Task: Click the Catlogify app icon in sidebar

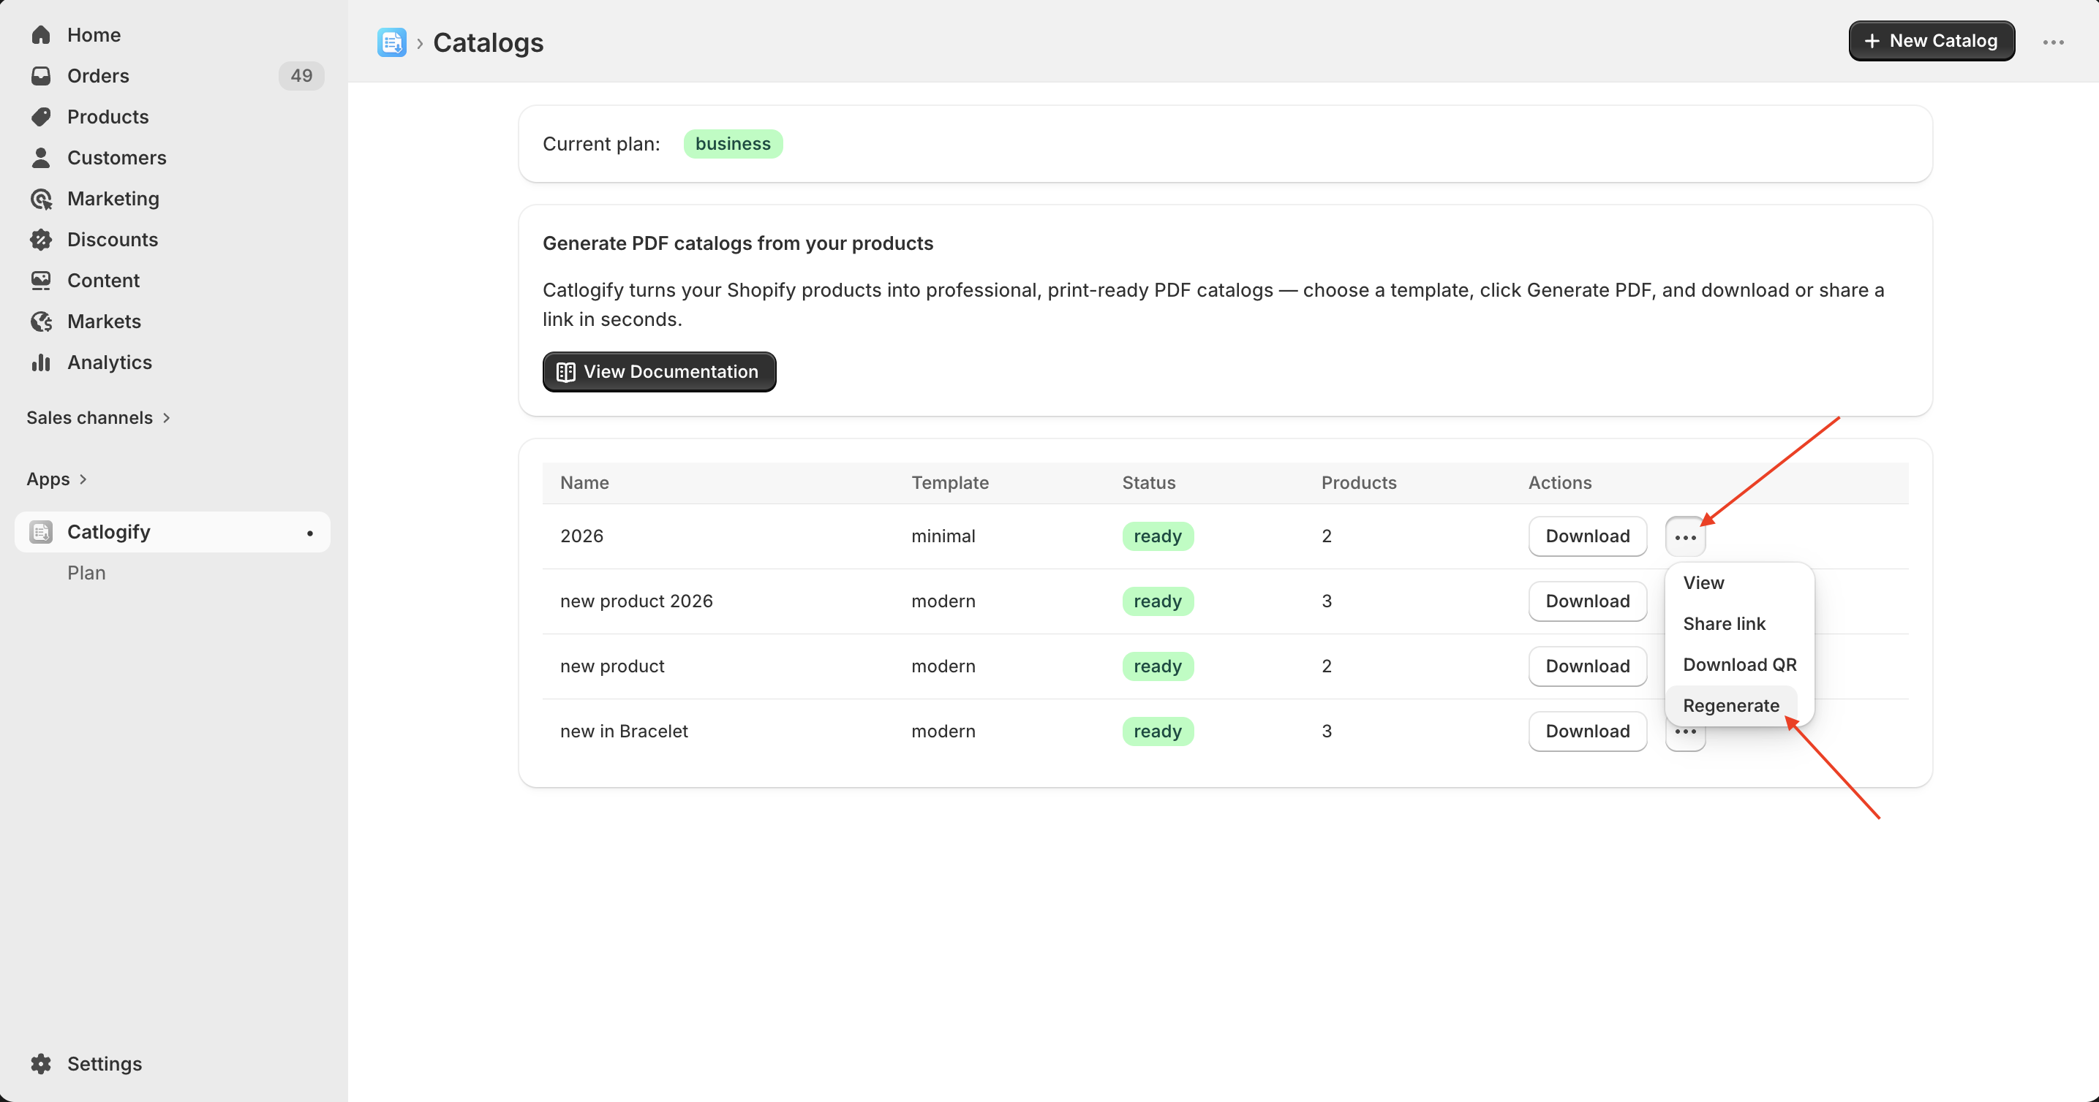Action: pyautogui.click(x=41, y=531)
